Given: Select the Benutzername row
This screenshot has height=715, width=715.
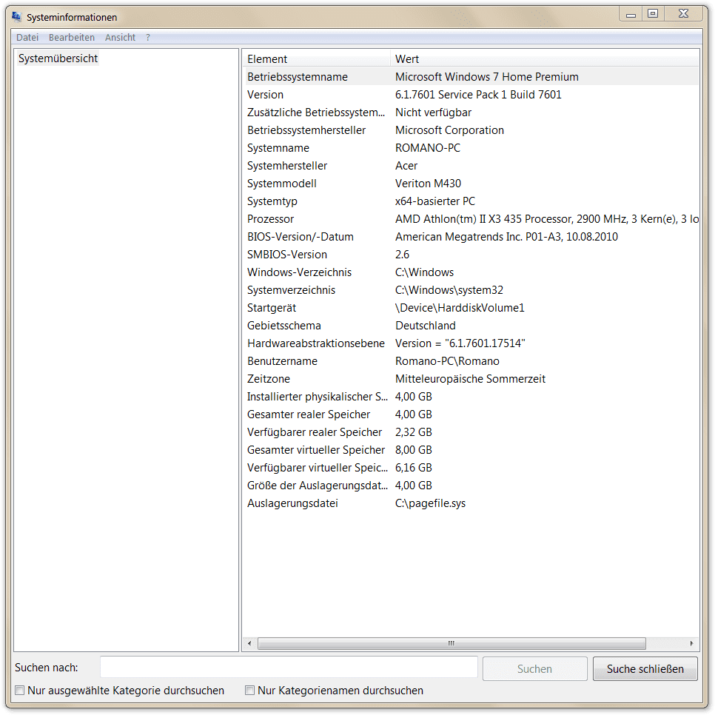Looking at the screenshot, I should [x=471, y=361].
